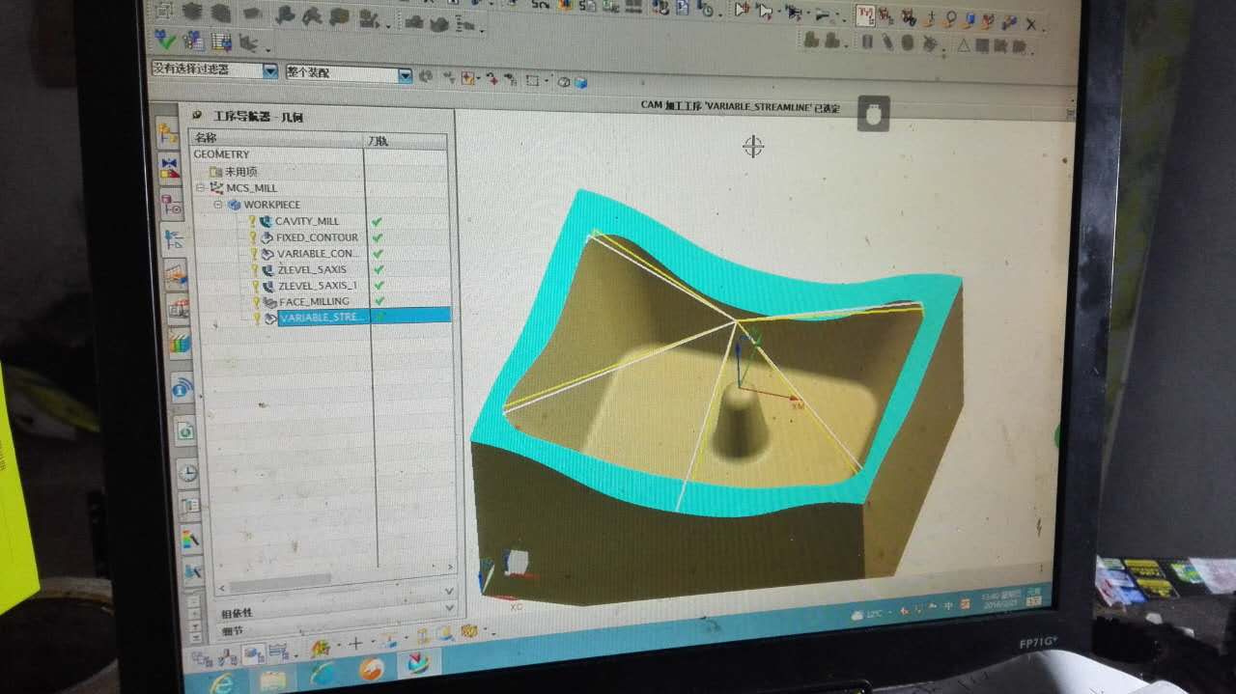This screenshot has height=694, width=1236.
Task: Click the highlighted blue view icon in bottom toolbar
Action: tap(255, 652)
